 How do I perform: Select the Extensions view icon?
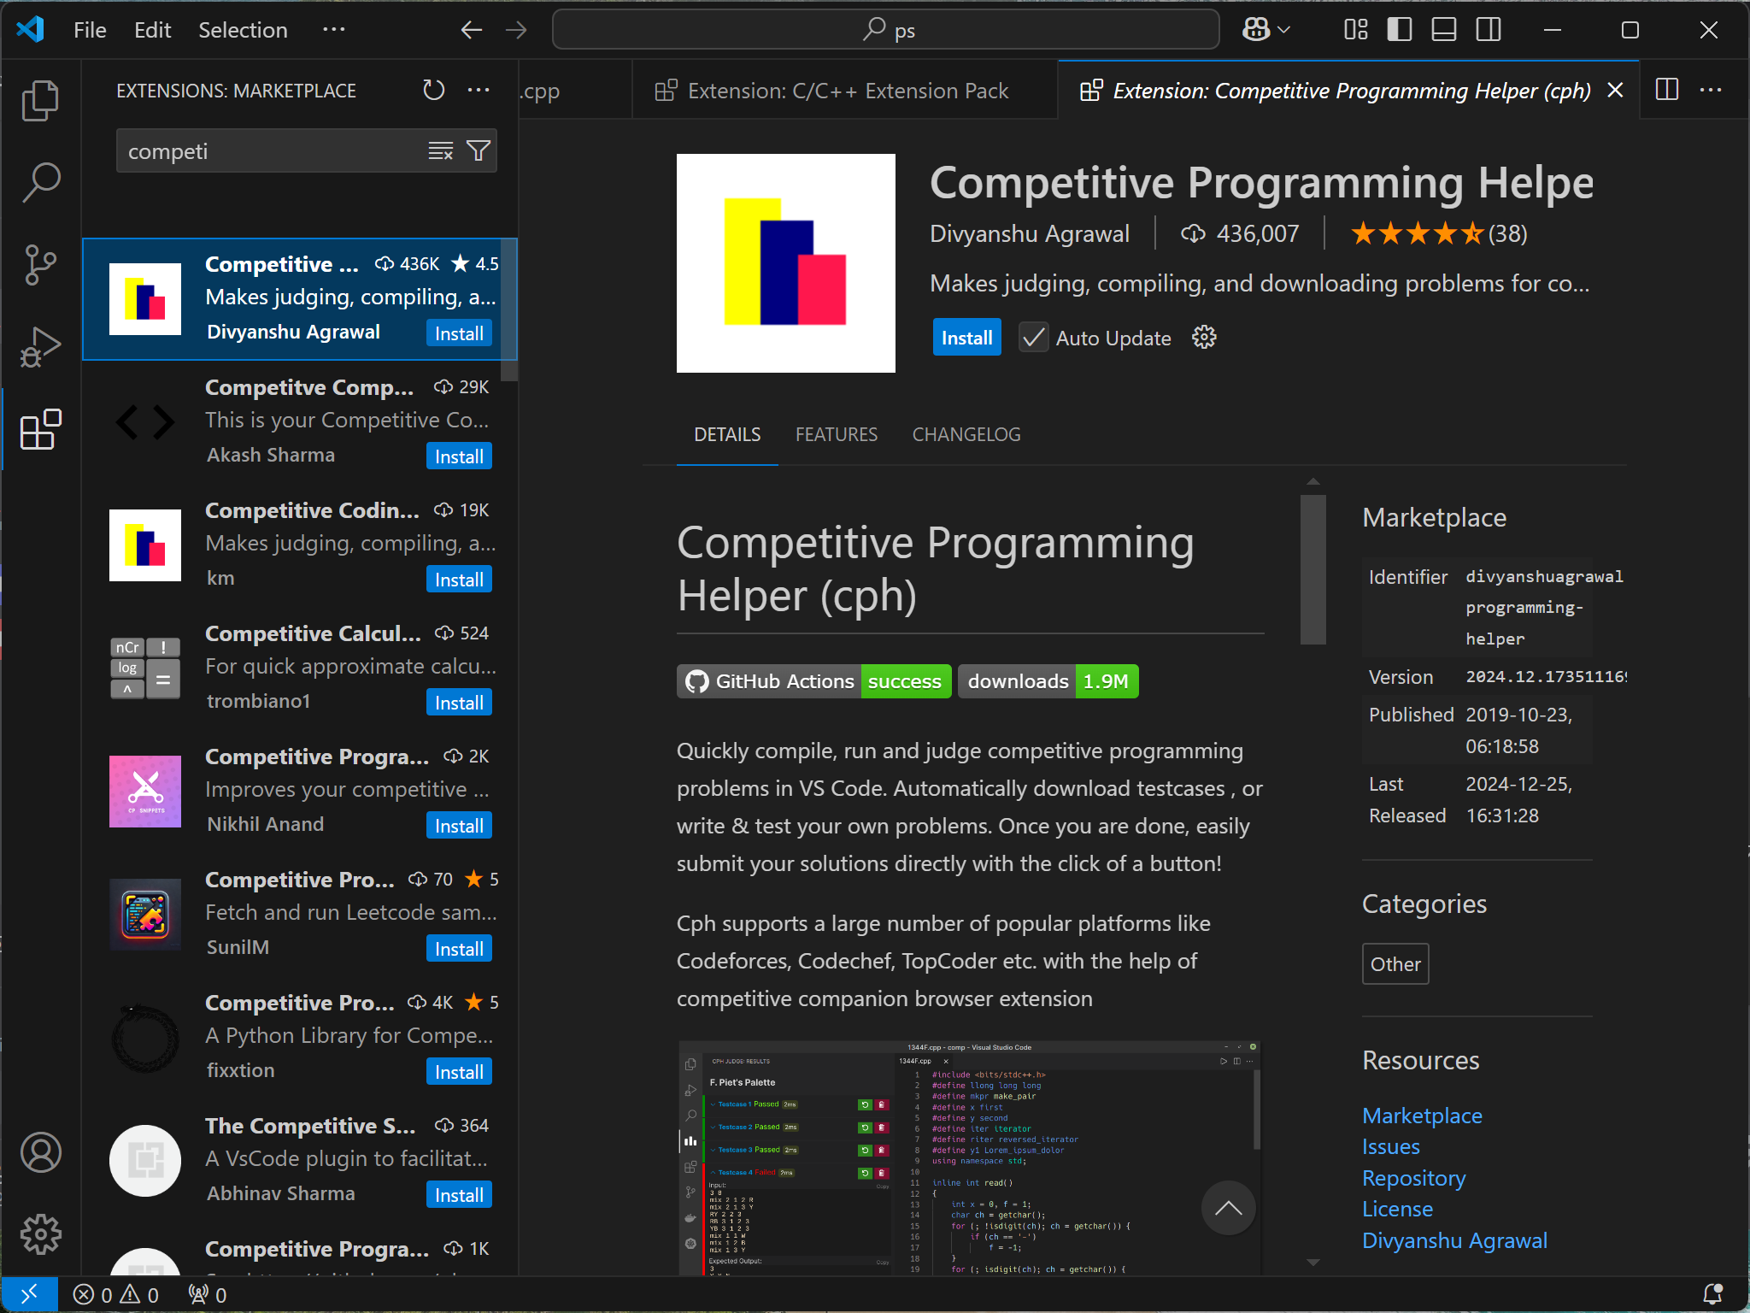click(x=40, y=429)
